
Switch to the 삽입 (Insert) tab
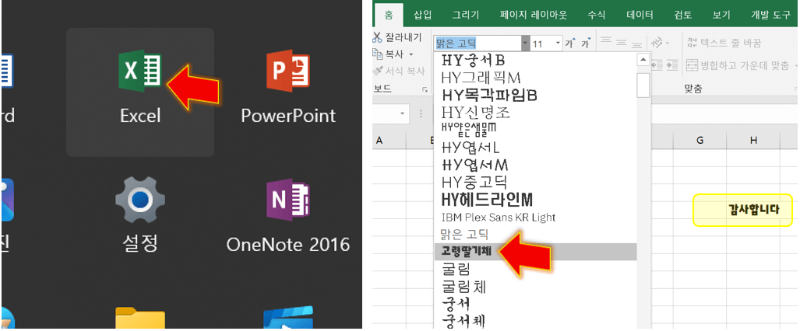pyautogui.click(x=422, y=16)
